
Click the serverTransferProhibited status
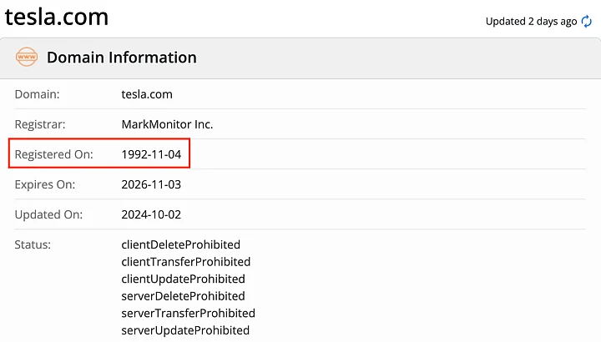point(188,313)
